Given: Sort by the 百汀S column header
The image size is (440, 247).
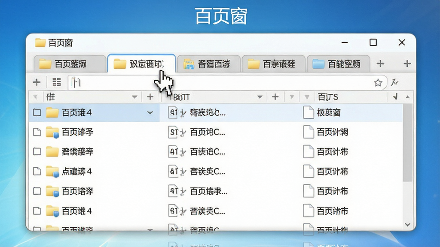Looking at the screenshot, I should (328, 97).
